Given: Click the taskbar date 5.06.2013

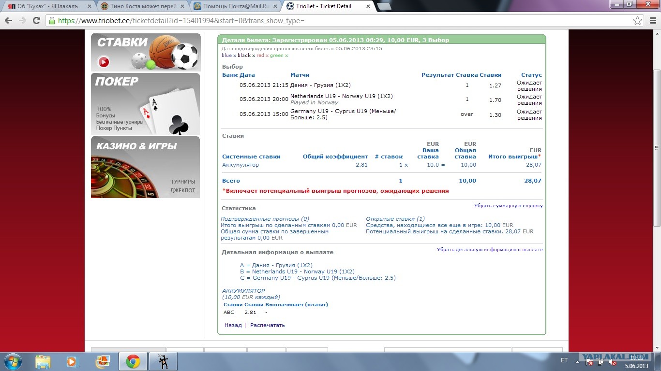Looking at the screenshot, I should point(636,366).
